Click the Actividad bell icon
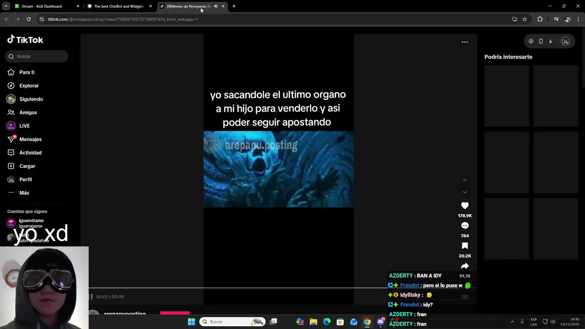This screenshot has height=329, width=585. [x=11, y=153]
